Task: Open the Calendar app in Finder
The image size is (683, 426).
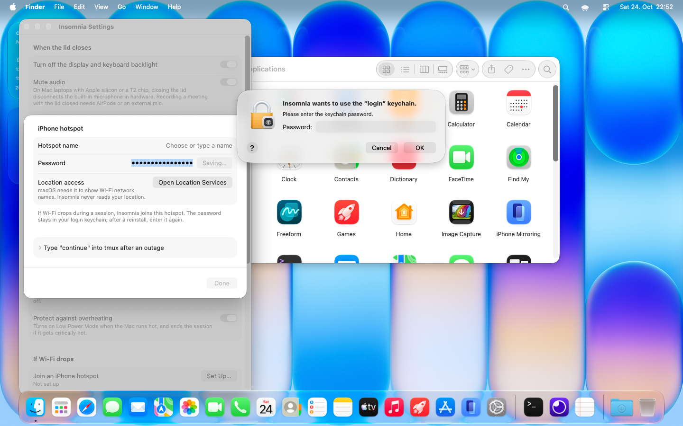Action: (518, 103)
